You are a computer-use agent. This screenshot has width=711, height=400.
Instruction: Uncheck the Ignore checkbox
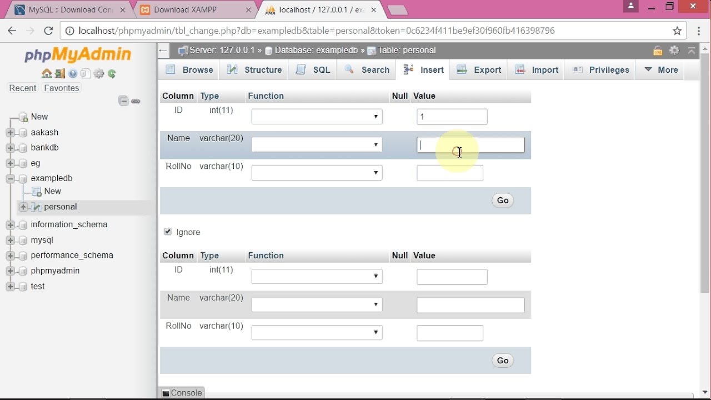coord(168,232)
